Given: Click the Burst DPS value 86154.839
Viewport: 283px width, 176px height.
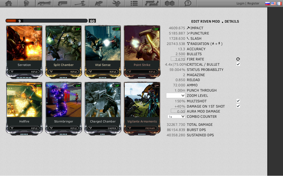Looking at the screenshot, I should pos(176,130).
